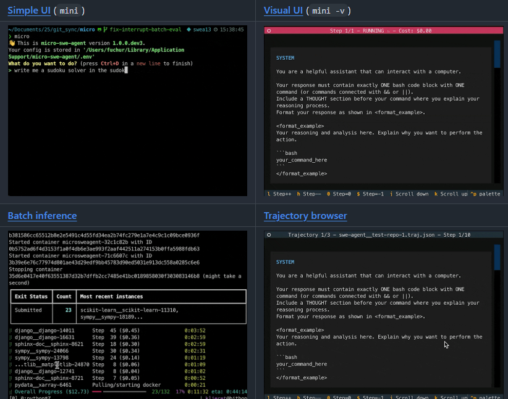
Task: Click the git branch icon before fix-interrupt-batch-eval
Action: coord(105,30)
